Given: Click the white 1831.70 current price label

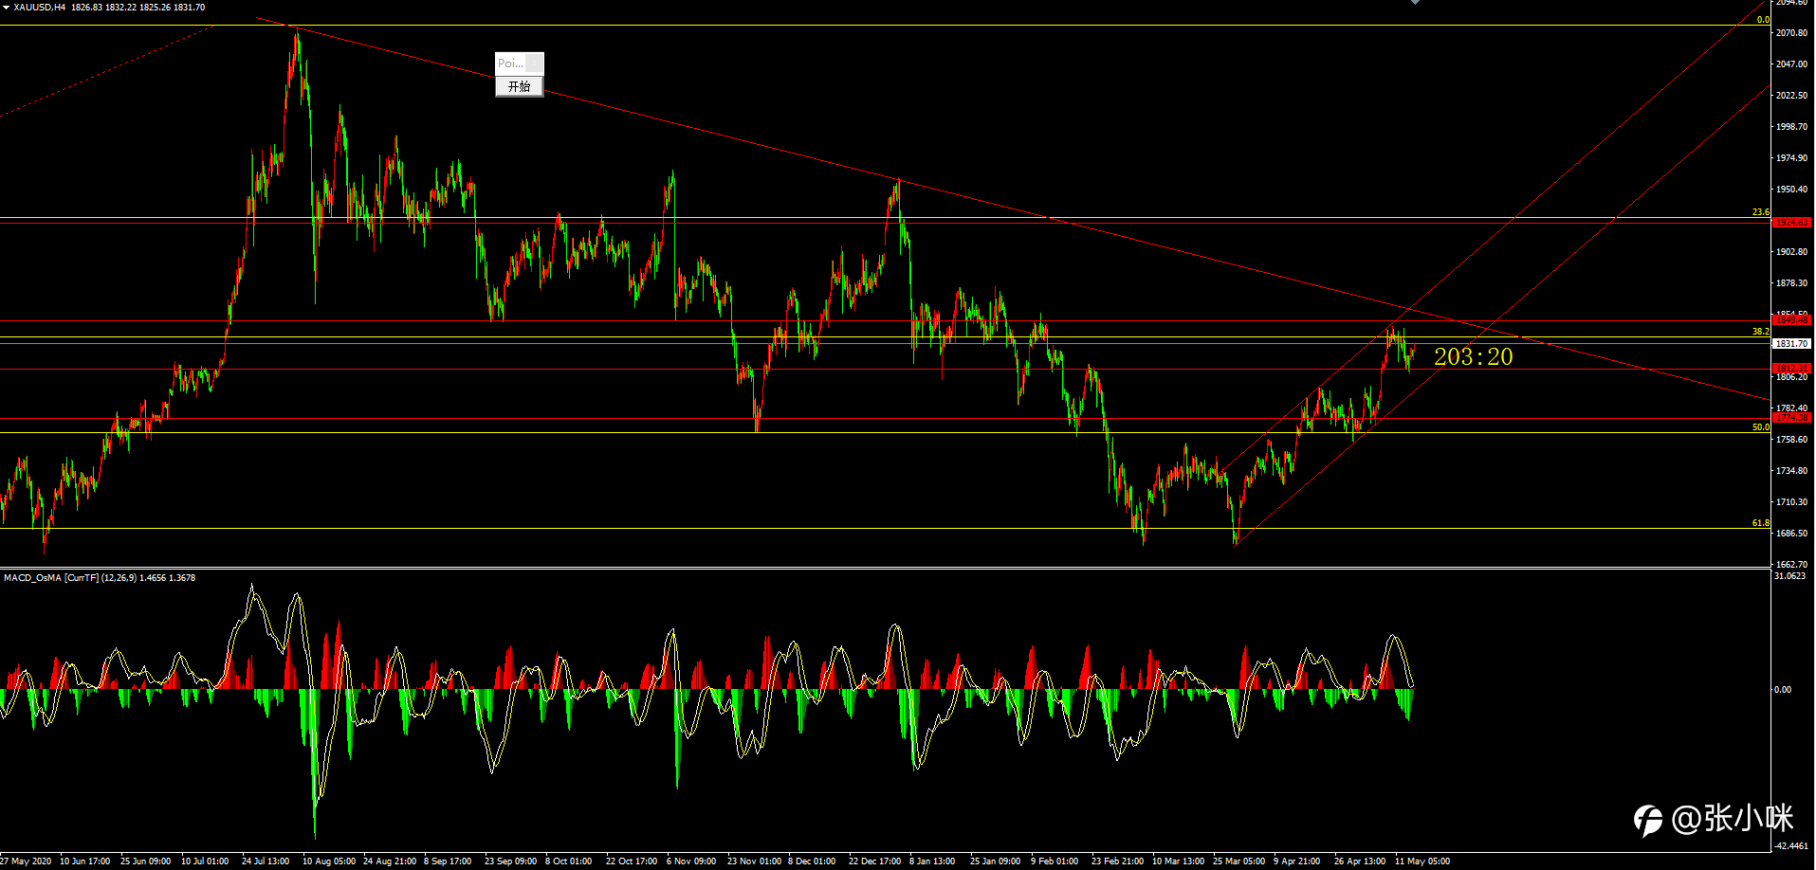Looking at the screenshot, I should click(1791, 344).
